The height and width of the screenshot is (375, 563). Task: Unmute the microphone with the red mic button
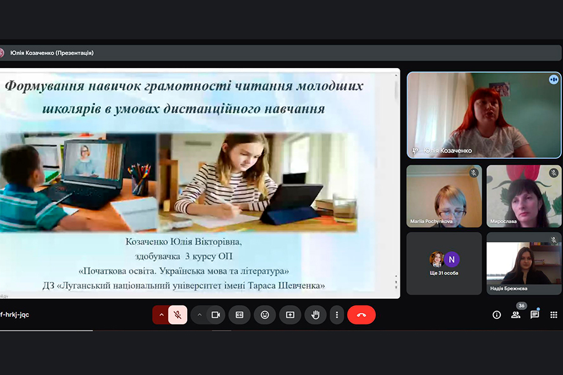178,315
